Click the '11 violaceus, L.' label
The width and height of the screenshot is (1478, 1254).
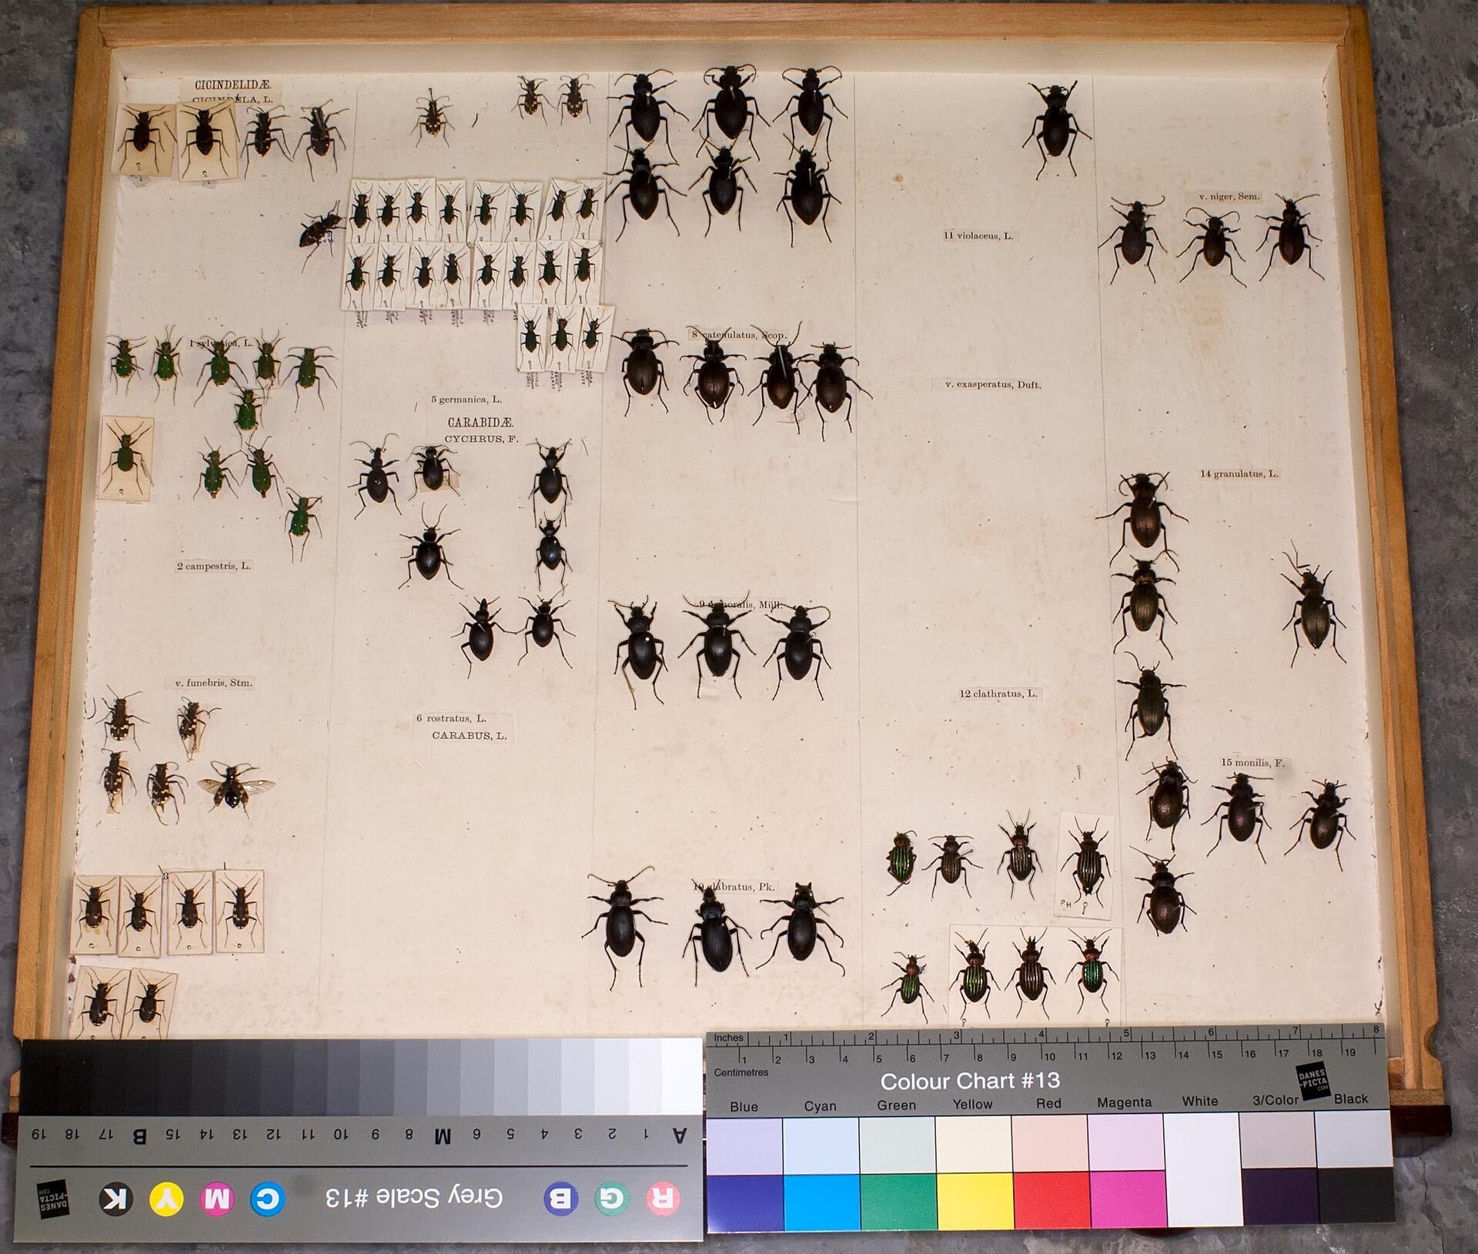tap(978, 236)
